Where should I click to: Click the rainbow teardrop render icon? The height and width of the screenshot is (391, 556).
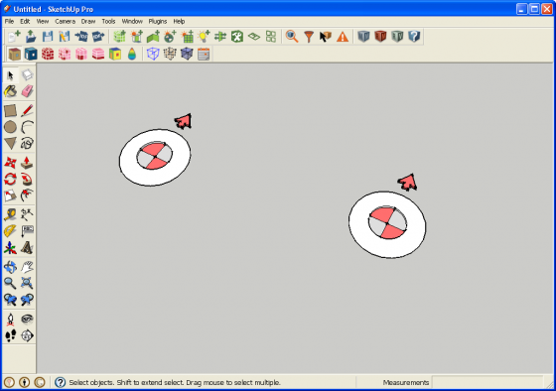(x=132, y=54)
